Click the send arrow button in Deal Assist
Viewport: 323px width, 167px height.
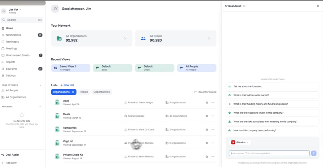314,153
